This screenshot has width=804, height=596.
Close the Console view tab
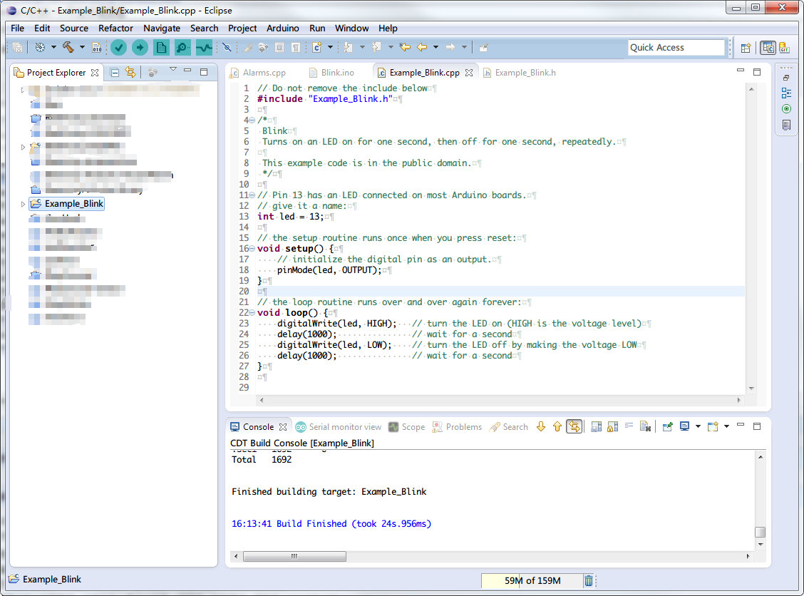coord(283,427)
